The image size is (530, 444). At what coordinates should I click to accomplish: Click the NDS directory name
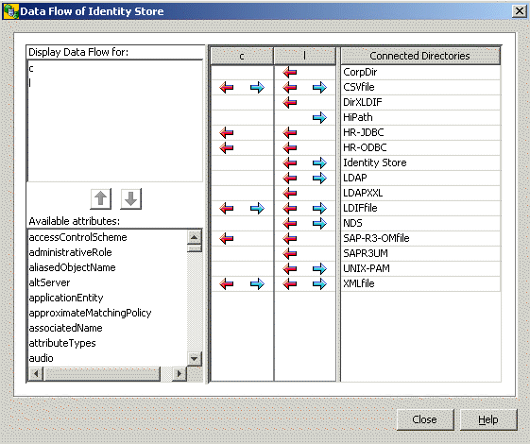tap(352, 223)
